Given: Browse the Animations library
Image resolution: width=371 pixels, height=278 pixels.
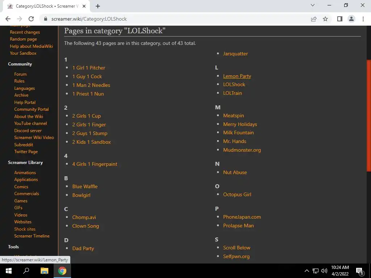Looking at the screenshot, I should (x=25, y=173).
